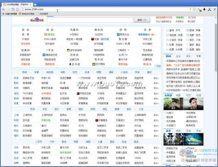Open 股票 理财 quick tool
This screenshot has height=167, width=218.
point(194,50)
